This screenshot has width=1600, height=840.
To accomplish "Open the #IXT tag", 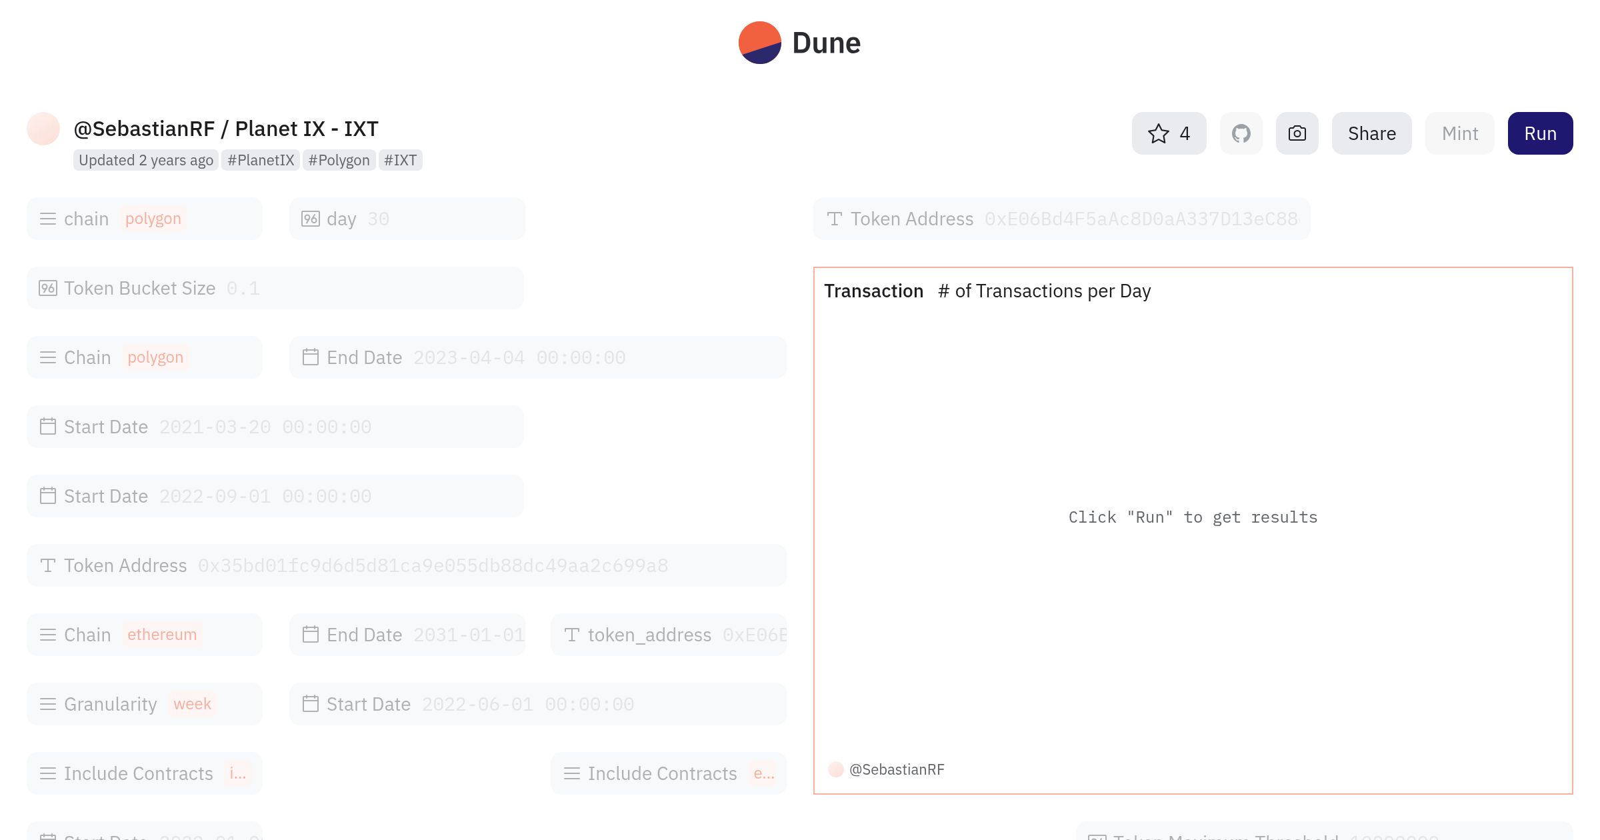I will click(400, 160).
